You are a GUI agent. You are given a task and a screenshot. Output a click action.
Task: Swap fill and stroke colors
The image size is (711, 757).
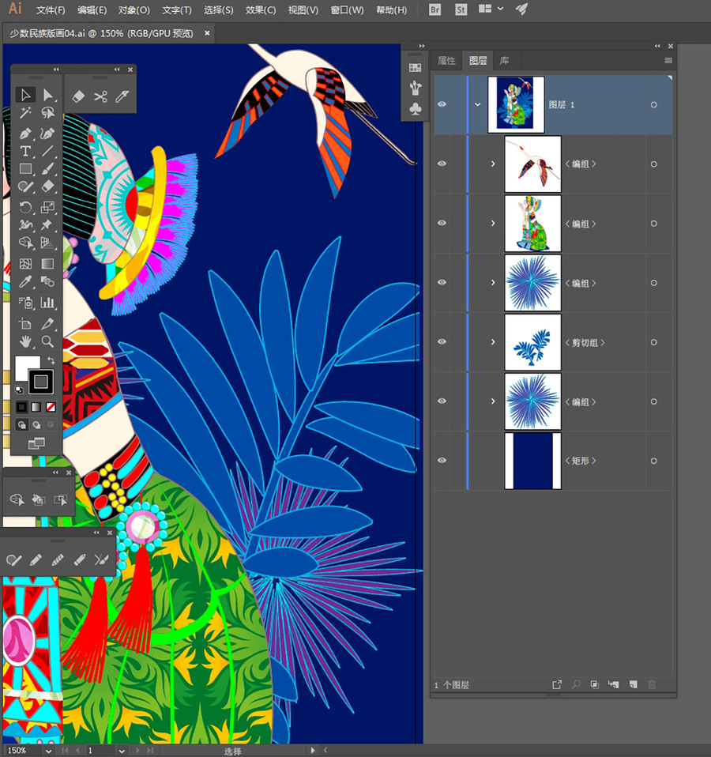click(51, 360)
